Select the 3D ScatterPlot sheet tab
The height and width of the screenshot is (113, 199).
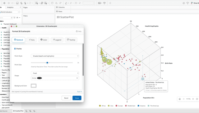pyautogui.click(x=18, y=111)
